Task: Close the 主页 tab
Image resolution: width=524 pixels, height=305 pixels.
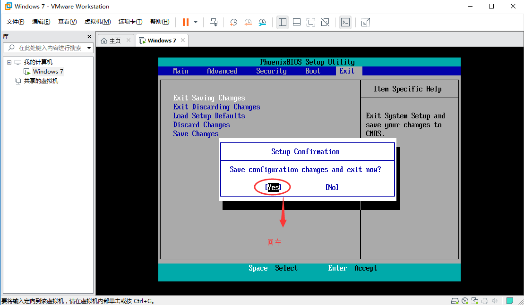Action: click(129, 41)
